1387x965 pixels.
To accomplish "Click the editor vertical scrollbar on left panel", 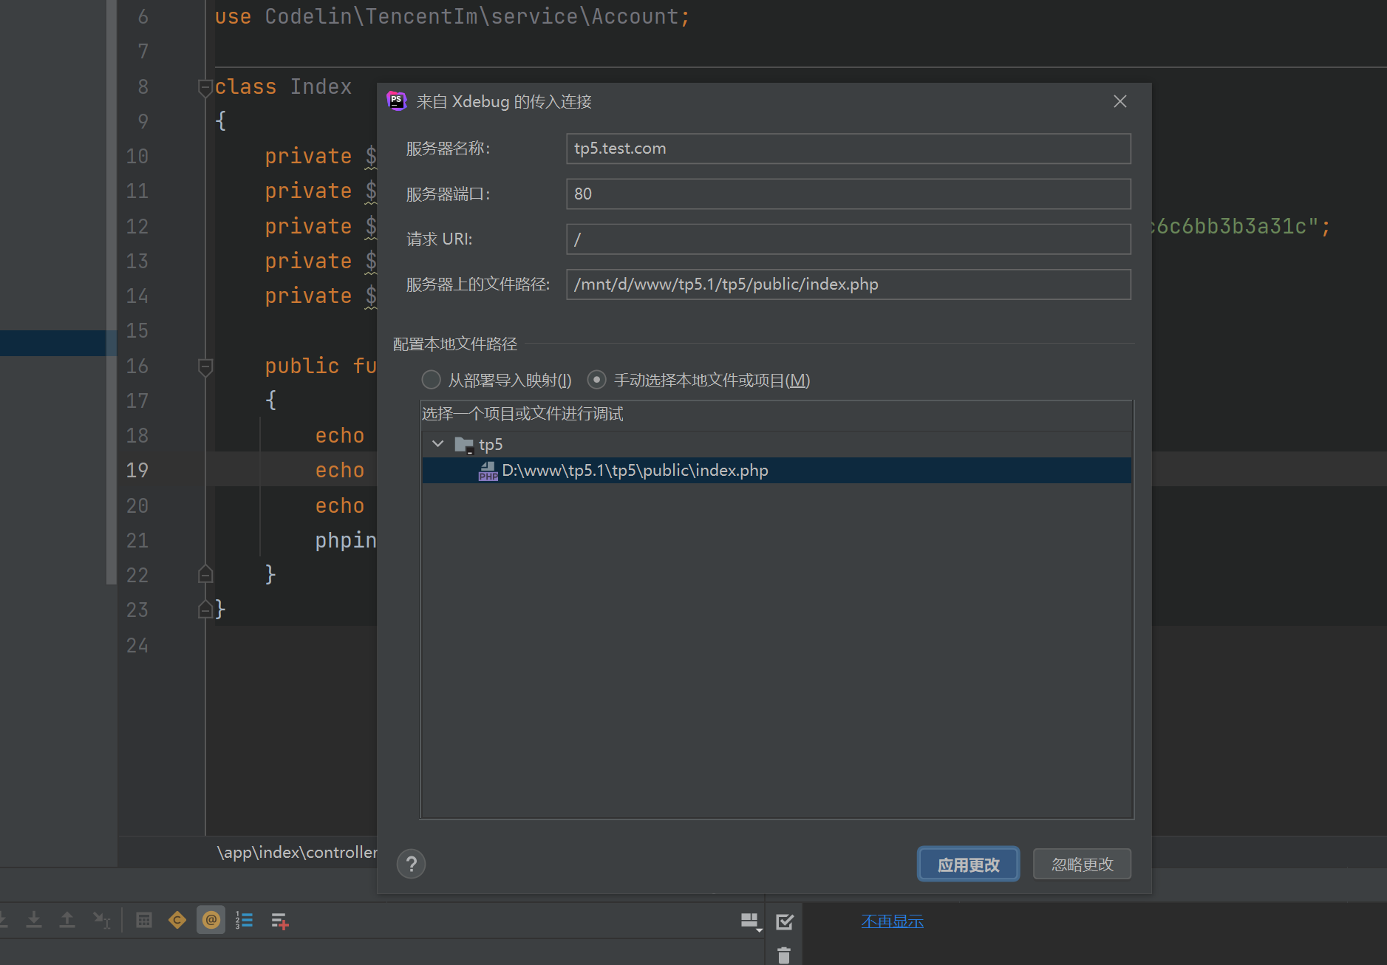I will tap(112, 292).
